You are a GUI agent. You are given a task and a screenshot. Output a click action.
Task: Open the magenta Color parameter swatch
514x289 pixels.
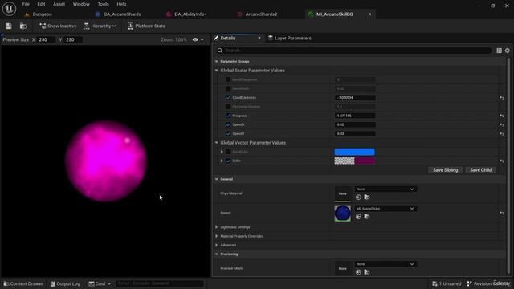click(x=354, y=161)
